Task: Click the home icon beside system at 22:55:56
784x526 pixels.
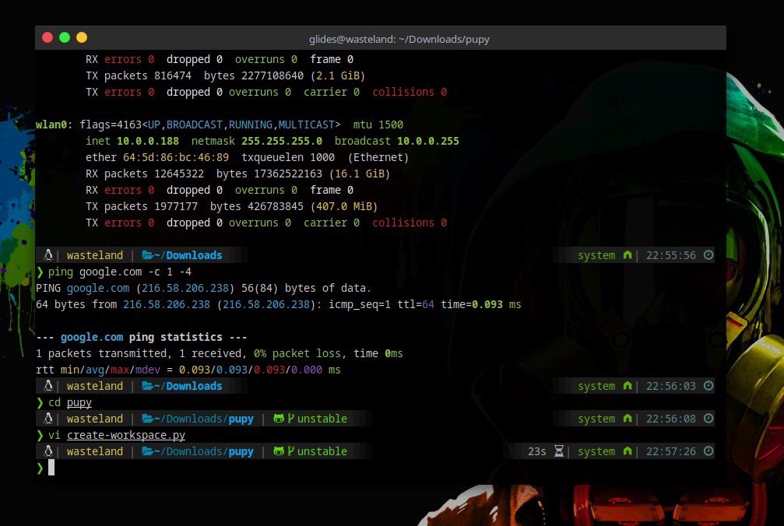Action: tap(627, 254)
